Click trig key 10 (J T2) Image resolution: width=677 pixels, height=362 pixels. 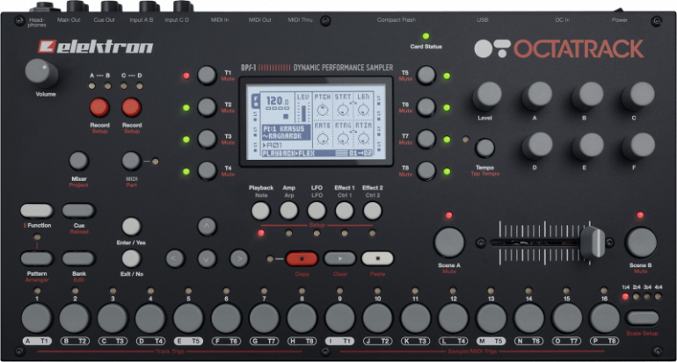click(378, 318)
